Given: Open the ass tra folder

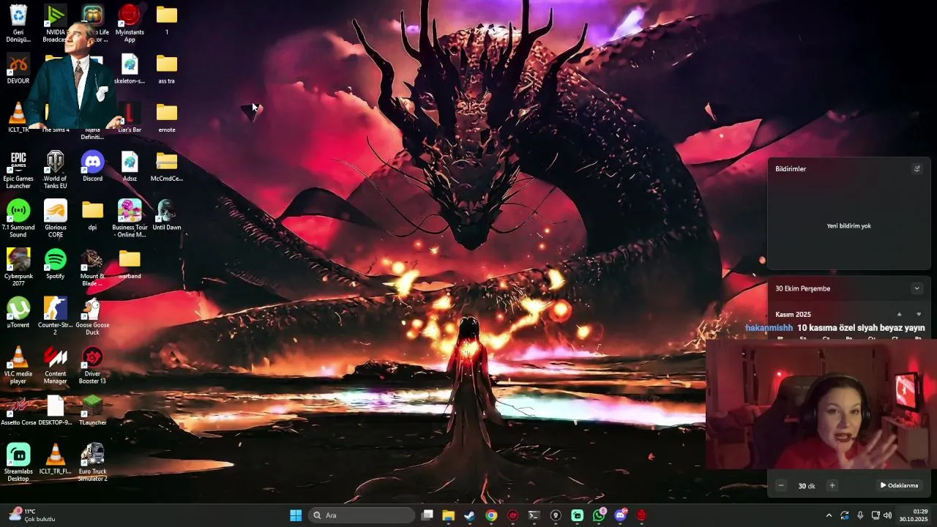Looking at the screenshot, I should [x=167, y=70].
